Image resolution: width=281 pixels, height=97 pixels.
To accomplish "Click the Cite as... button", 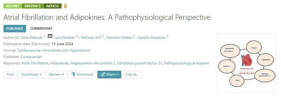I will [132, 75].
